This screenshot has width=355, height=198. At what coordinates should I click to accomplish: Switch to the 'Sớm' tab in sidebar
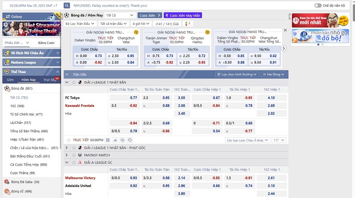tap(10, 79)
